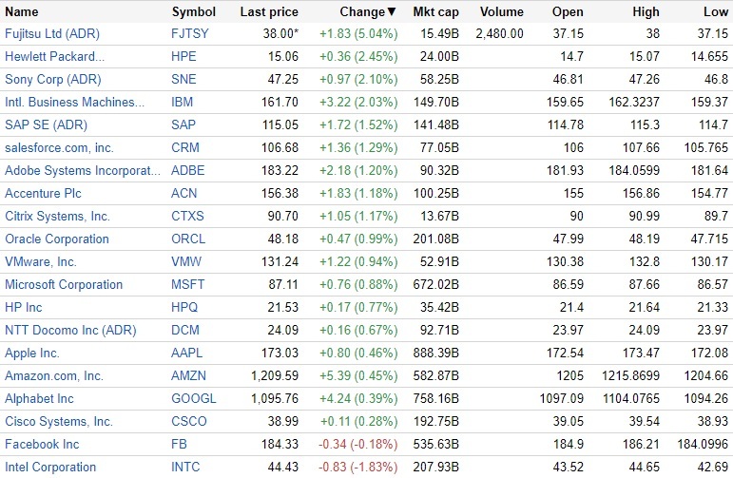The width and height of the screenshot is (733, 478).
Task: Sort by the Volume column header
Action: tap(502, 12)
